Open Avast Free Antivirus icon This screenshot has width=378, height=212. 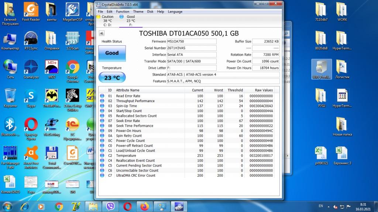[x=31, y=157]
